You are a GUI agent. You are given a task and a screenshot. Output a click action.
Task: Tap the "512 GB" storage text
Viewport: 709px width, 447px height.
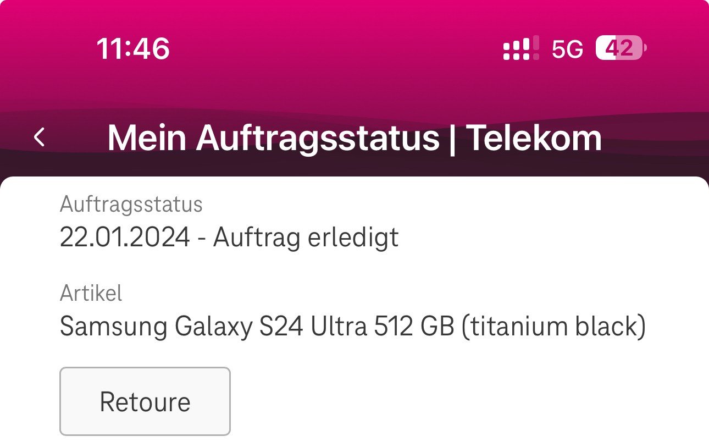(x=414, y=327)
